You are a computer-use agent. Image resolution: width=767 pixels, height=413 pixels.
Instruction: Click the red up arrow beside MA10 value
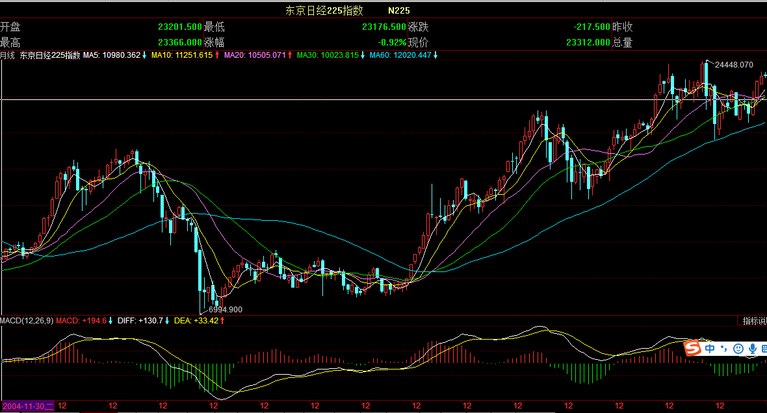(217, 55)
